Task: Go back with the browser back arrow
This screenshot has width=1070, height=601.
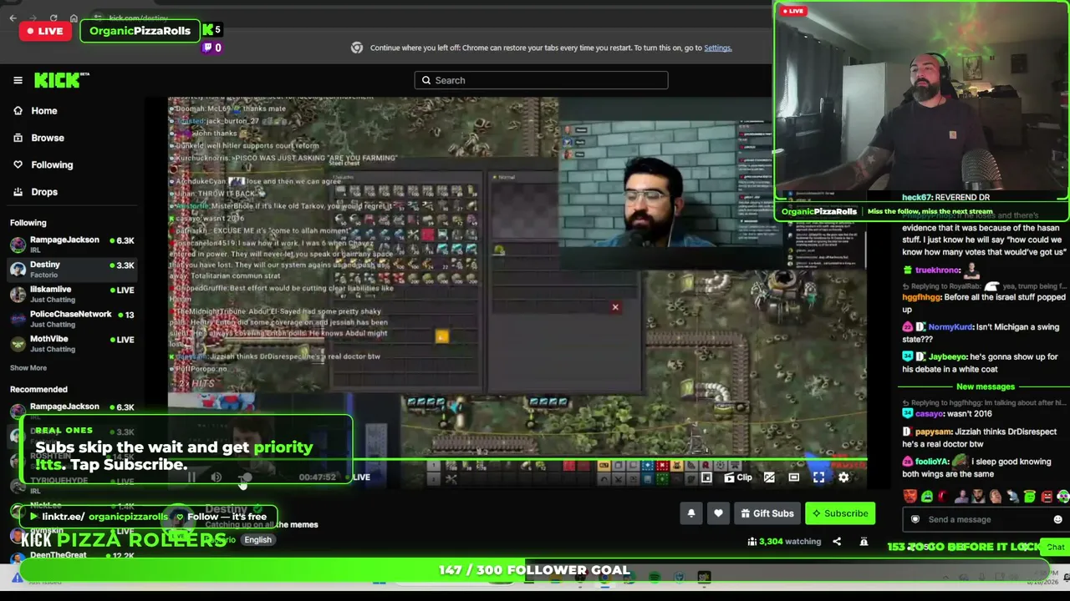Action: point(13,18)
